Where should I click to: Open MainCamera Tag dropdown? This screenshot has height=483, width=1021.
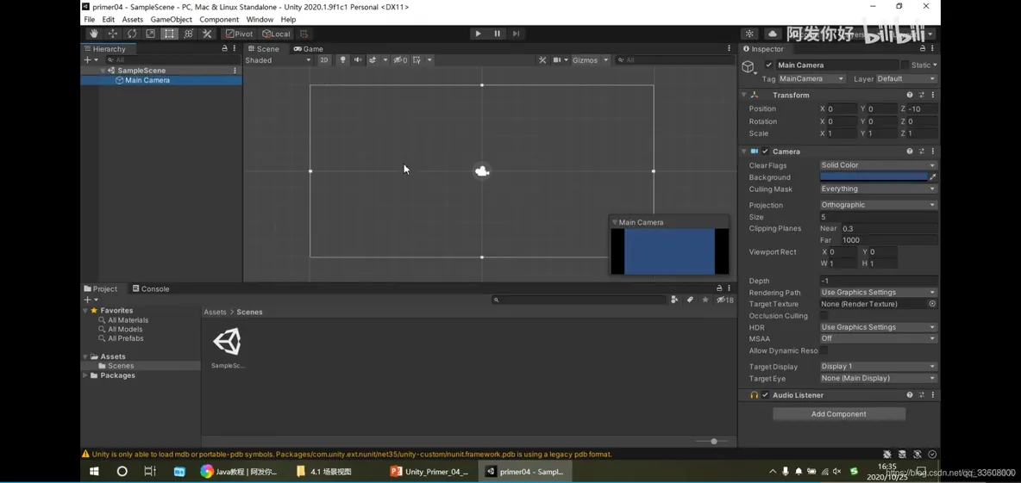[x=811, y=78]
